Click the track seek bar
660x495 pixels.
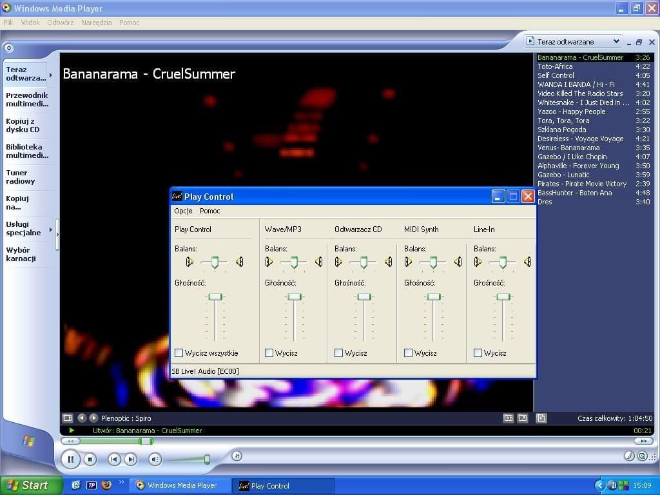pyautogui.click(x=357, y=441)
